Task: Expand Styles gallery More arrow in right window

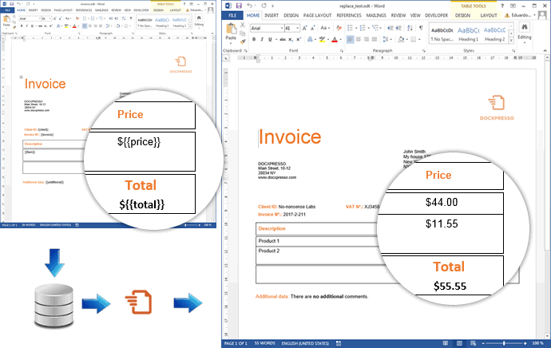Action: click(511, 41)
